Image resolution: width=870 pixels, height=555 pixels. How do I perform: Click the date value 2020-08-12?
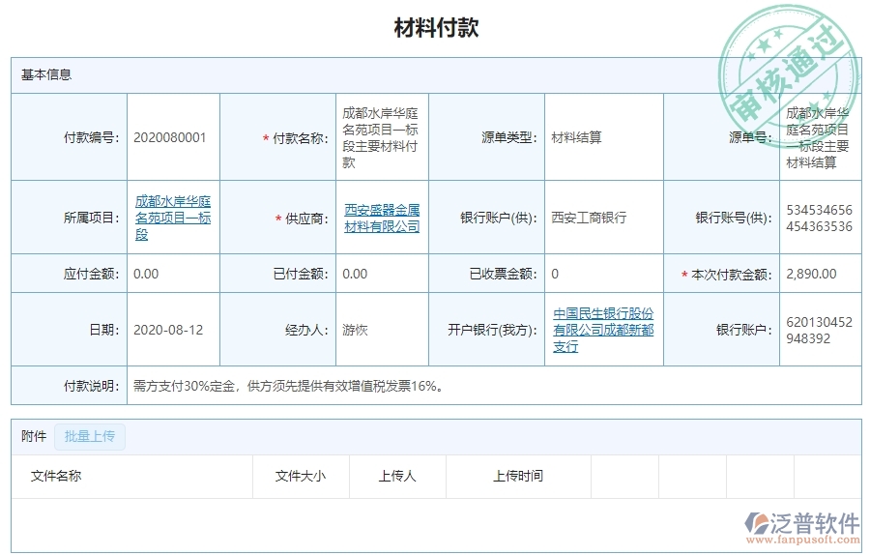pos(168,330)
